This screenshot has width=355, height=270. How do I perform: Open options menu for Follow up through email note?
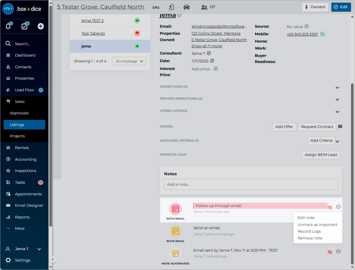(x=338, y=207)
